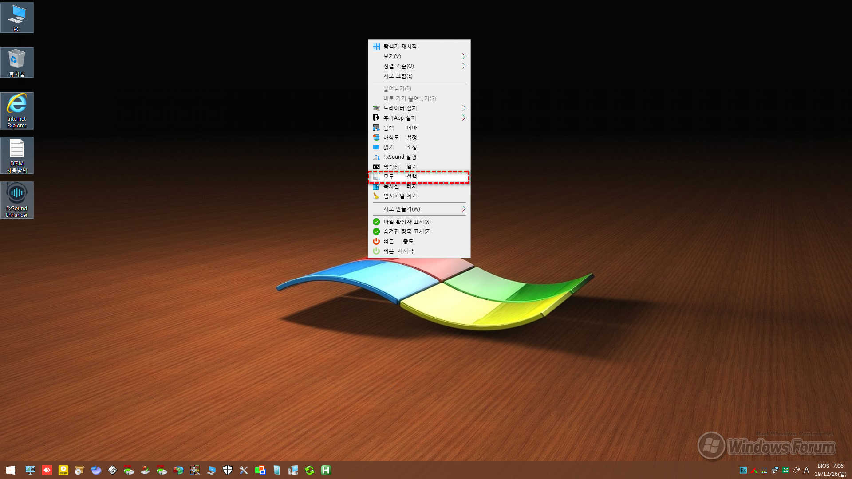Open the colorful disk partition taskbar icon
852x479 pixels.
(178, 470)
